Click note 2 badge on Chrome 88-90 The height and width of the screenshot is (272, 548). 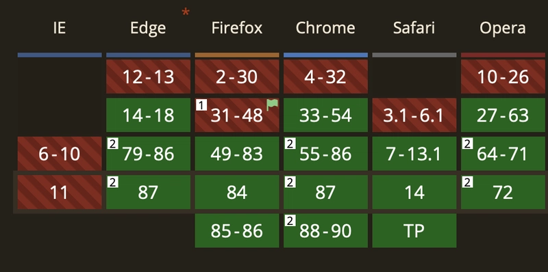click(290, 220)
